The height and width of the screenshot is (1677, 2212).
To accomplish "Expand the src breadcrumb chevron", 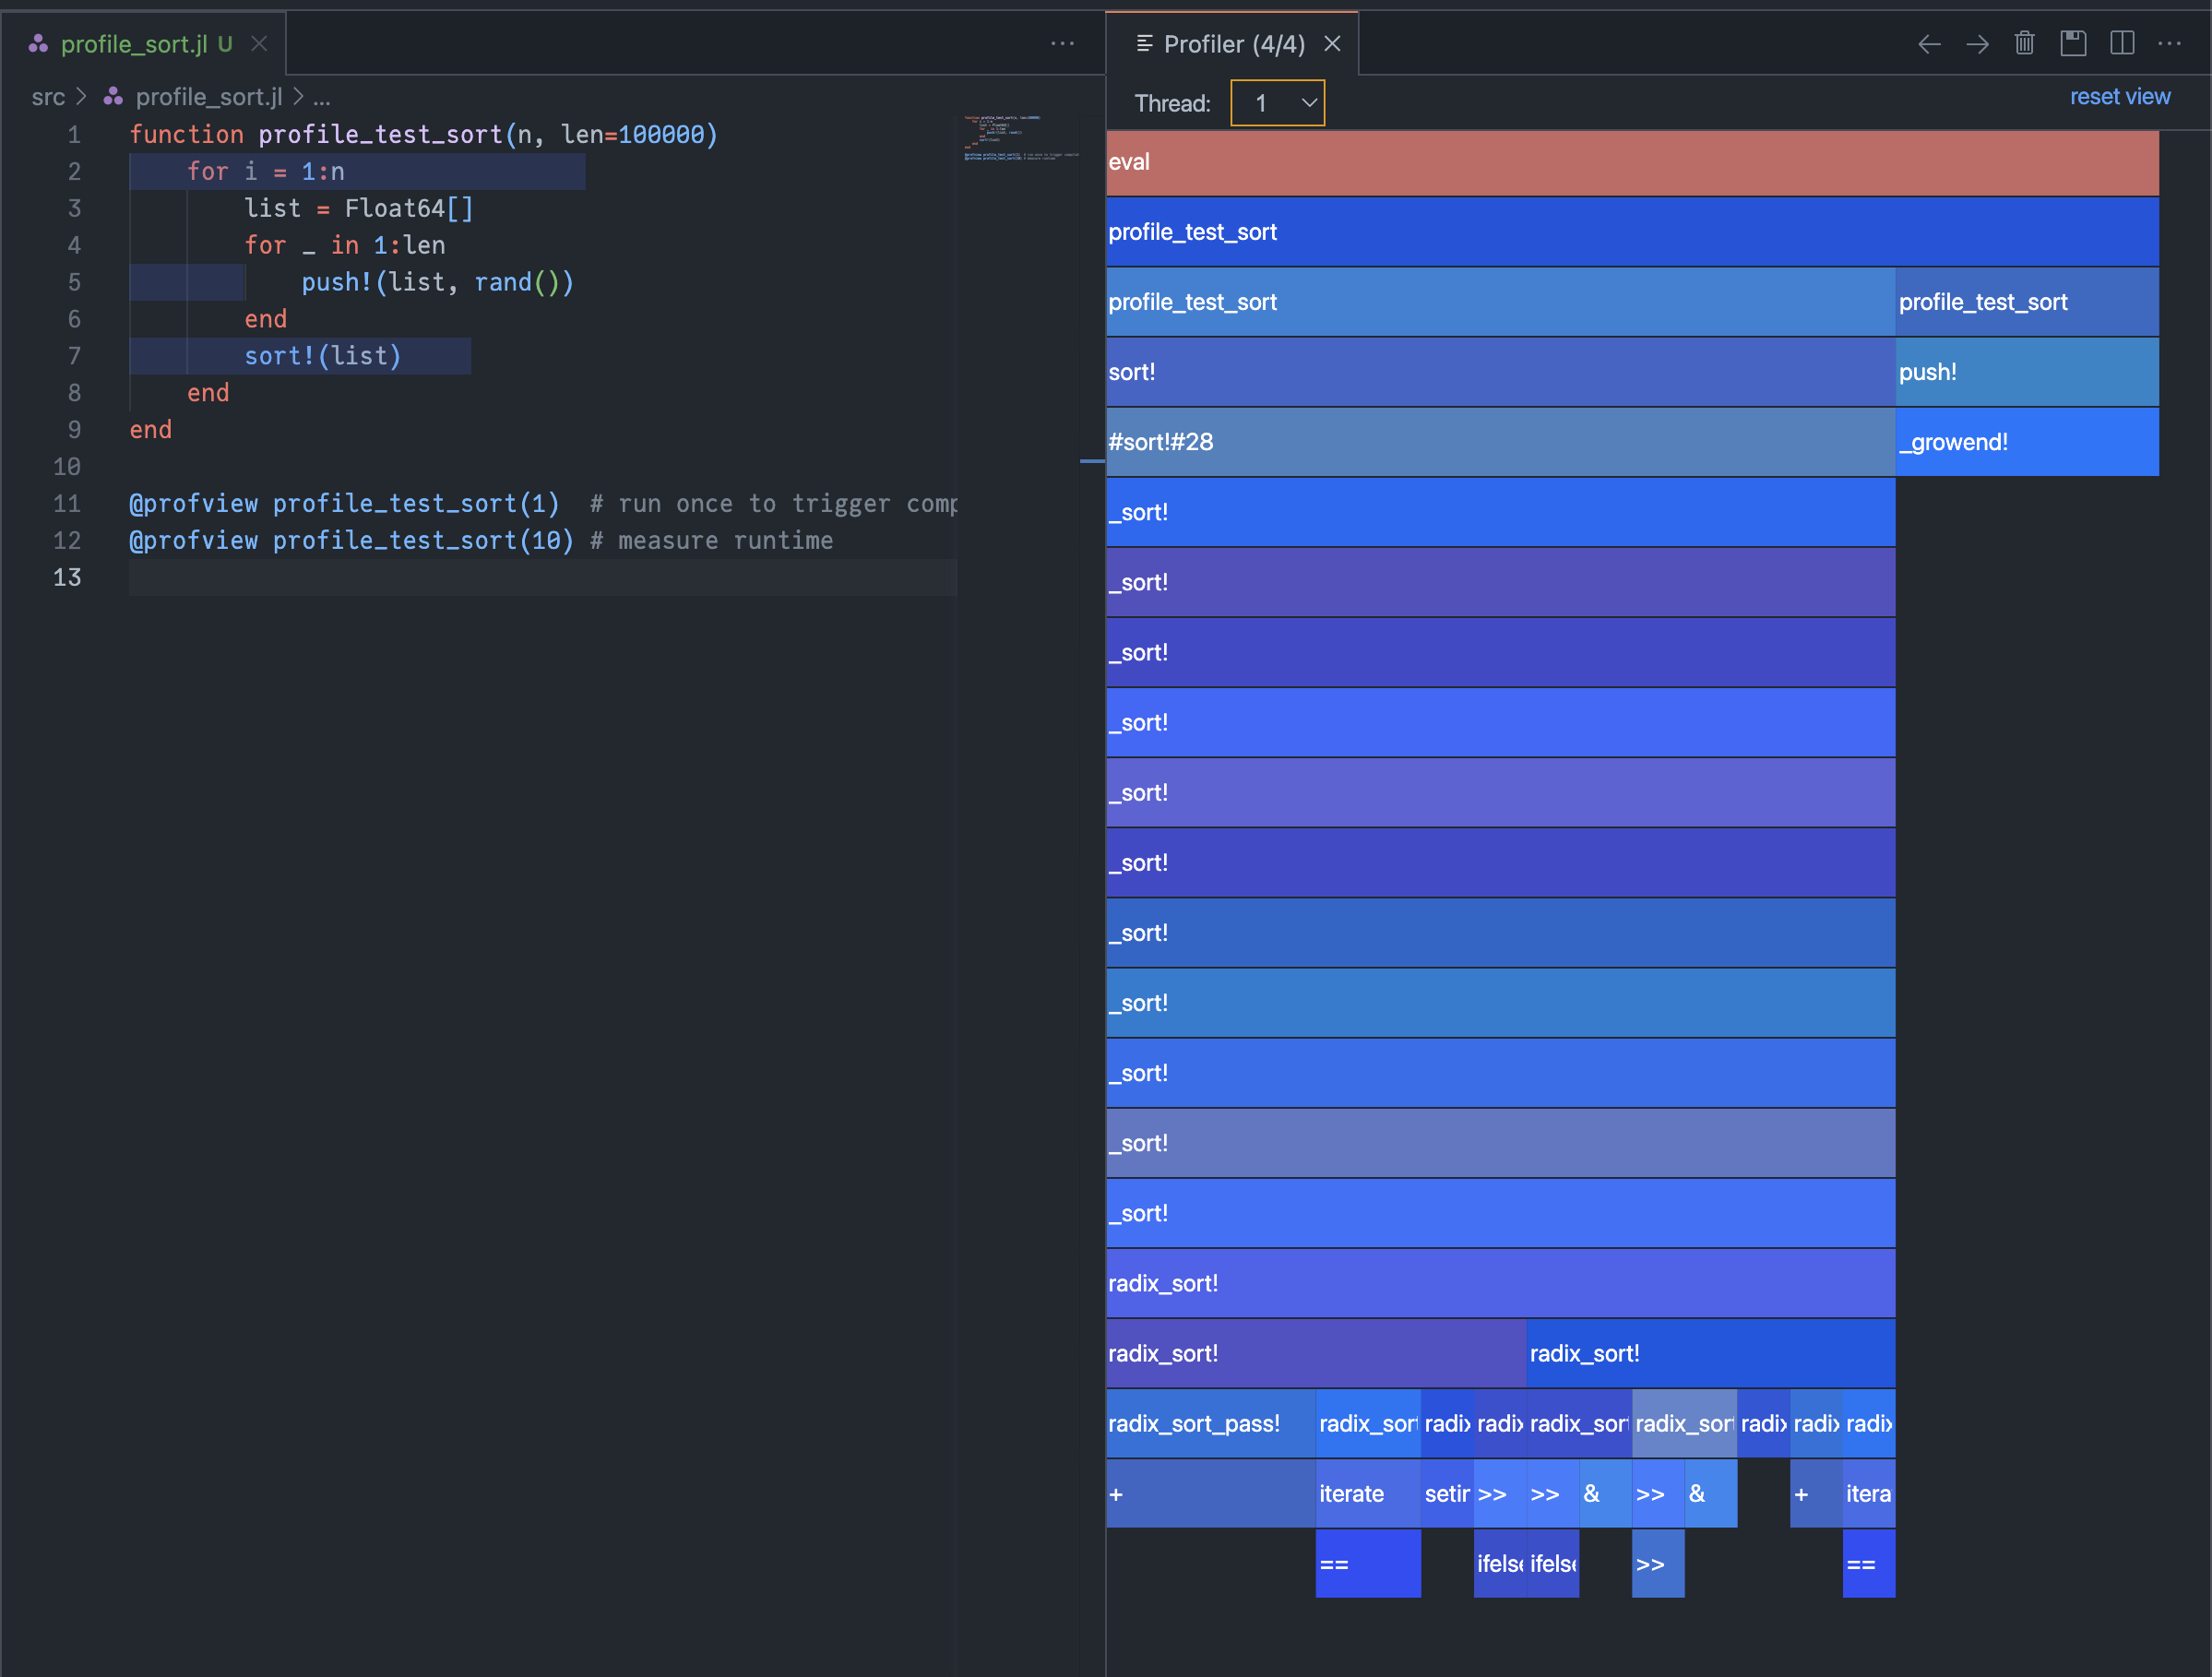I will [82, 97].
